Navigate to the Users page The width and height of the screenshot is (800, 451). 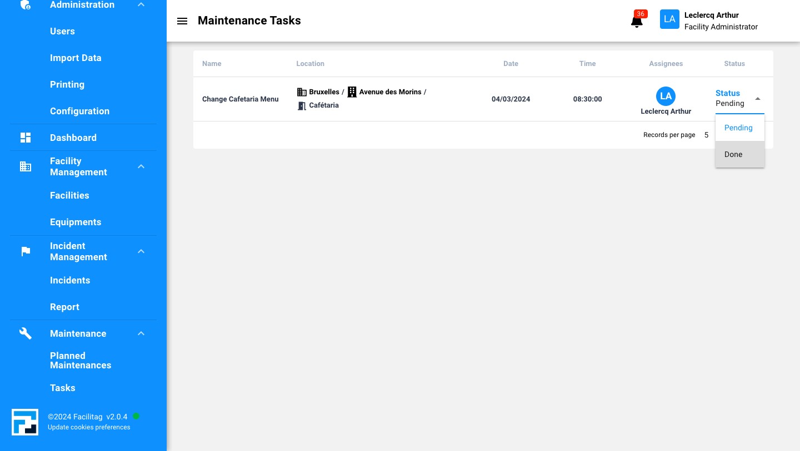point(62,32)
